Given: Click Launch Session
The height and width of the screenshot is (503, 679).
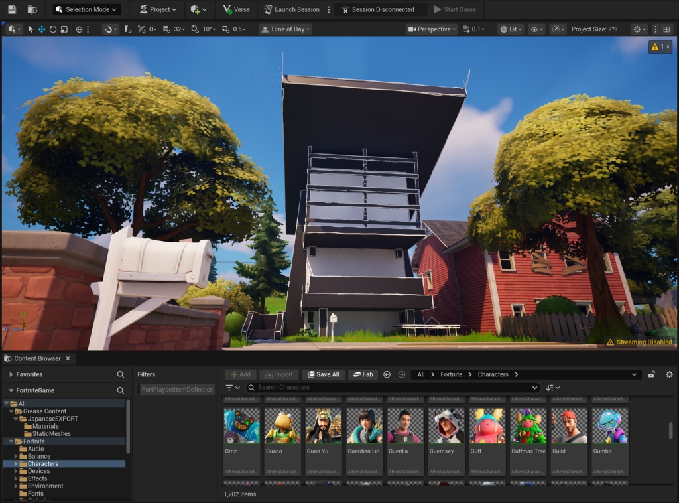Looking at the screenshot, I should click(x=292, y=9).
